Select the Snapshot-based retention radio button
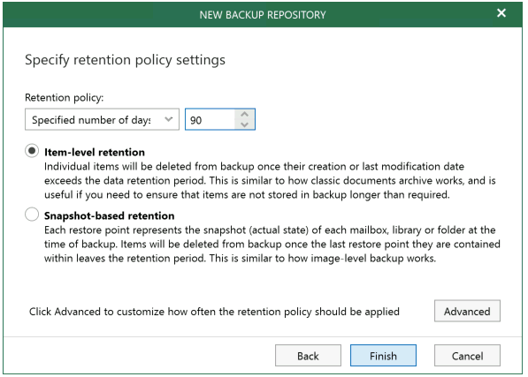Image resolution: width=528 pixels, height=377 pixels. (x=32, y=214)
